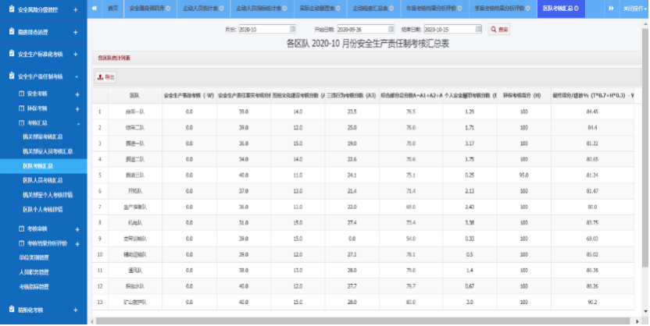Collapse 安全生产责任制考核 with its minus sign
650x326 pixels.
pos(77,76)
